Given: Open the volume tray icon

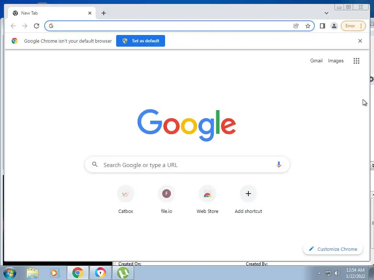Looking at the screenshot, I should (337, 273).
